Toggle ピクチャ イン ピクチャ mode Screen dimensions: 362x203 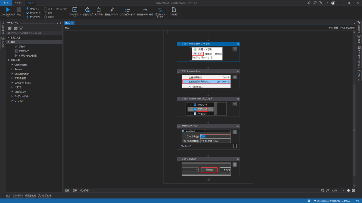(160, 12)
